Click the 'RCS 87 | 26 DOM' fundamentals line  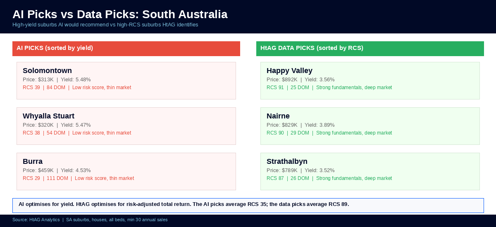pyautogui.click(x=329, y=178)
